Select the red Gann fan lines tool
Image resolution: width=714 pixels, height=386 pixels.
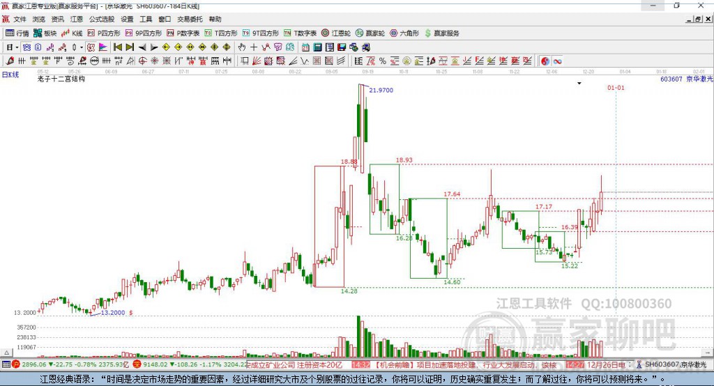[257, 61]
